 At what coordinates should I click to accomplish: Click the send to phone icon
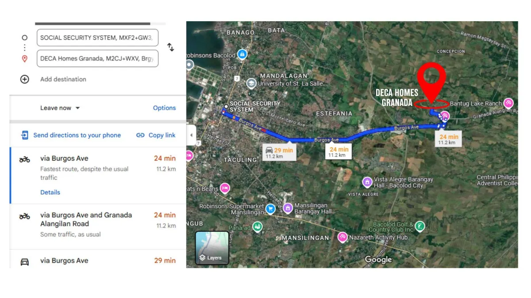click(25, 135)
